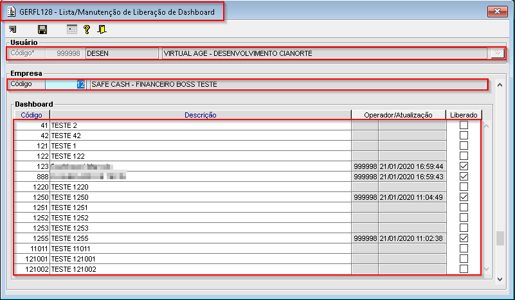Image resolution: width=515 pixels, height=300 pixels.
Task: Sort by Código column header
Action: point(32,115)
